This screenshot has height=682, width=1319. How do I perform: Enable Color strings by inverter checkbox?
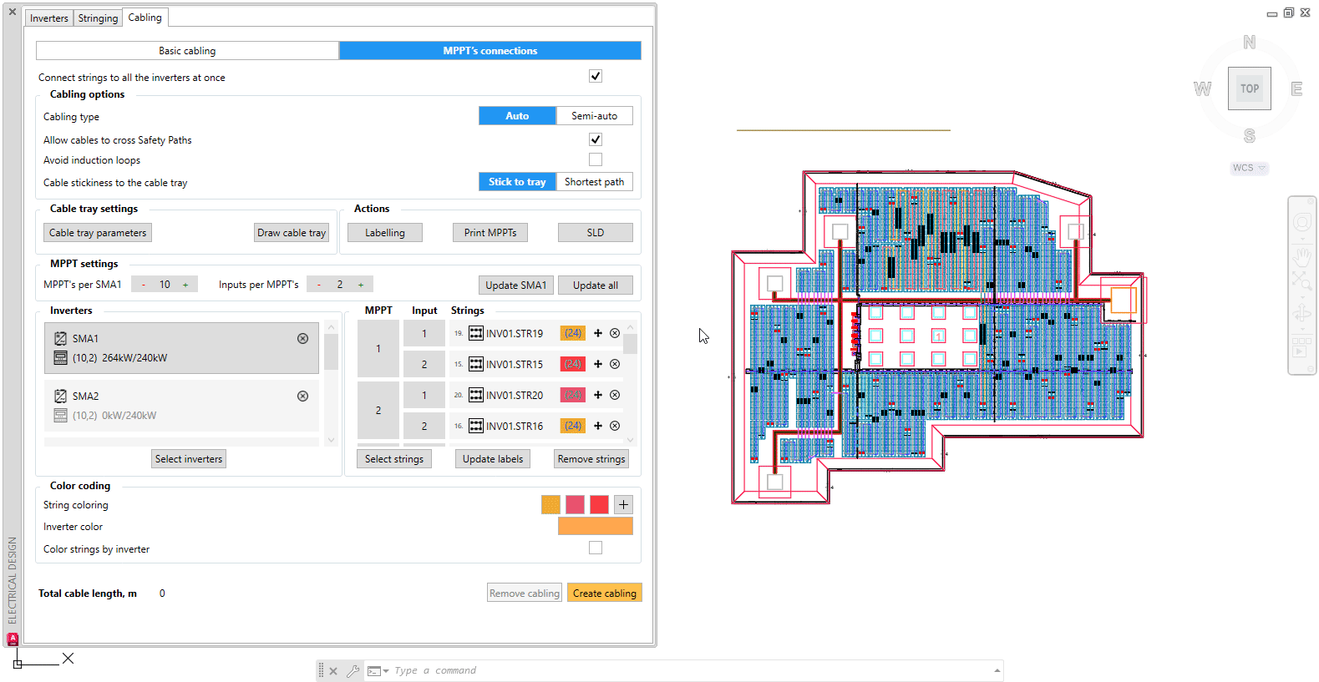596,548
